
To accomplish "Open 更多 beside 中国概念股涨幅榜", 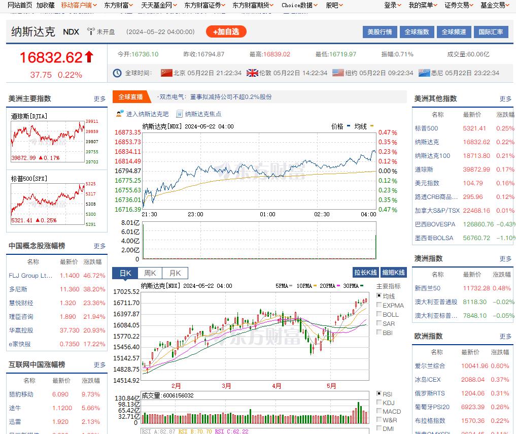I will (100, 246).
